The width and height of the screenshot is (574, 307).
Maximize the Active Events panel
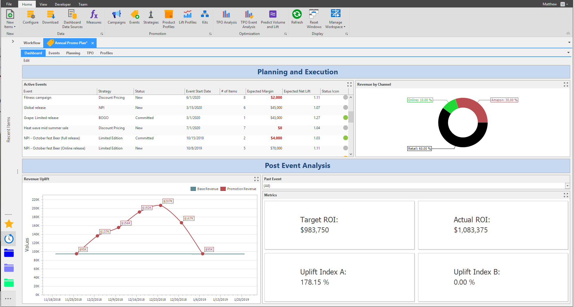[349, 84]
